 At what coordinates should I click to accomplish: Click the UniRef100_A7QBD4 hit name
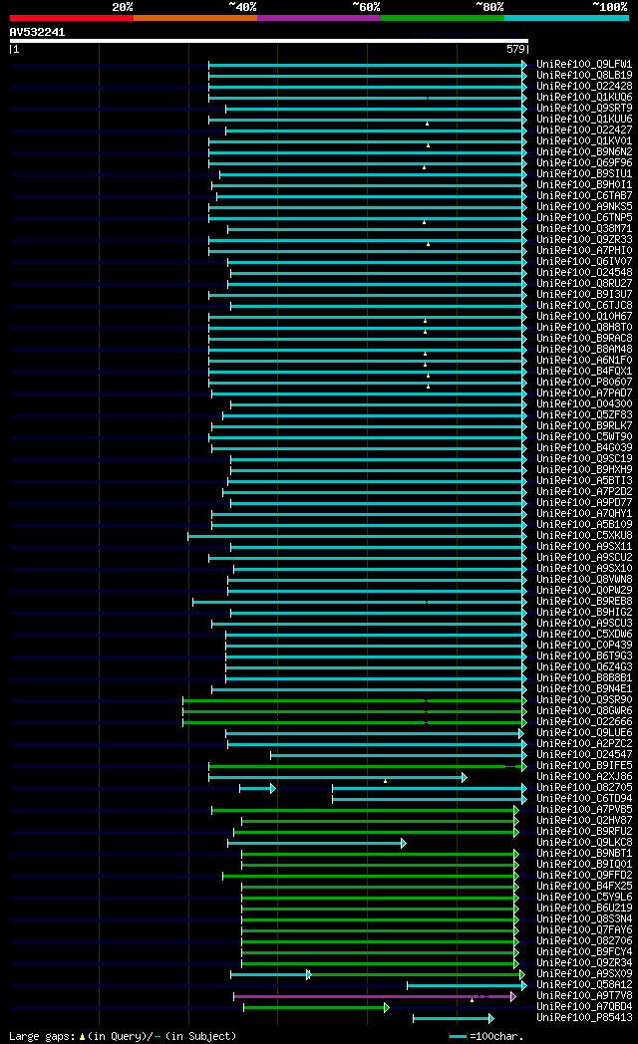[x=584, y=1007]
